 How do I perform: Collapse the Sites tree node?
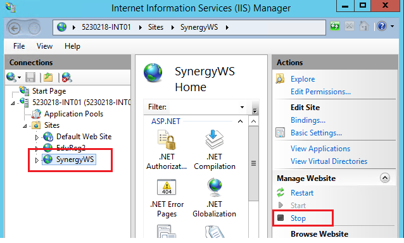tap(25, 126)
